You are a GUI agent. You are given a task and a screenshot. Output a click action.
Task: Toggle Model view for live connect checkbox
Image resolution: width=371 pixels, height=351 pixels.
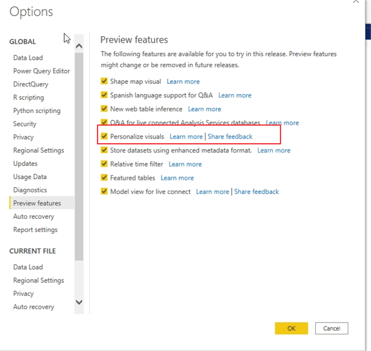tap(104, 191)
